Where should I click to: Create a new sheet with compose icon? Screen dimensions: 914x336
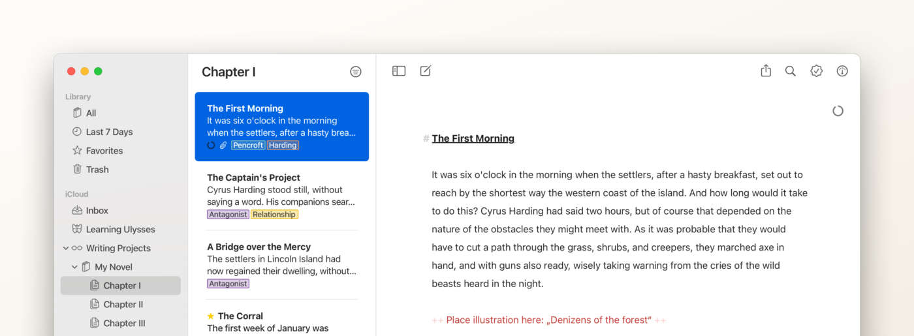tap(426, 71)
